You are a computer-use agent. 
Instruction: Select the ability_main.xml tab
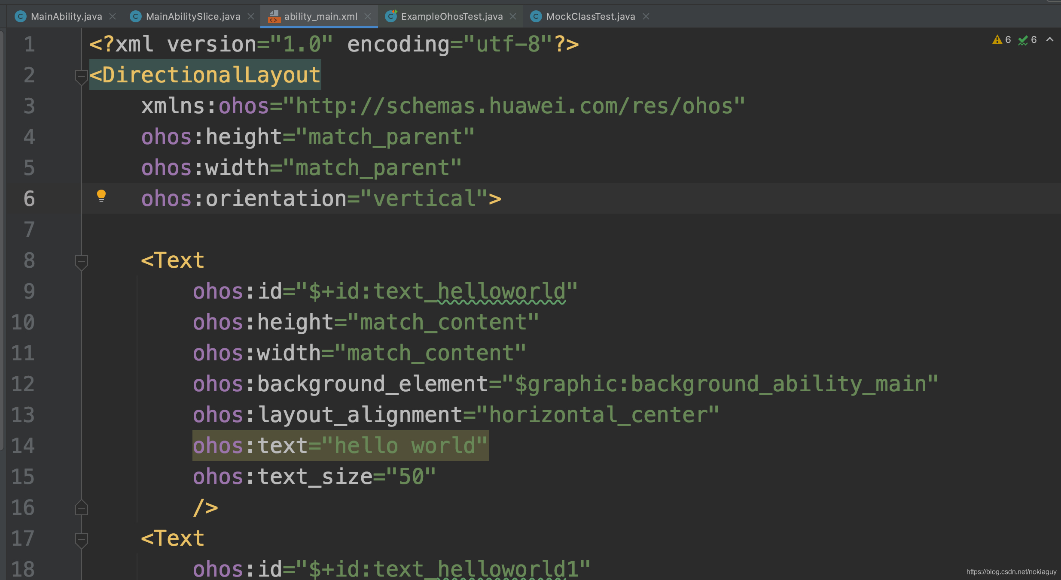[320, 16]
